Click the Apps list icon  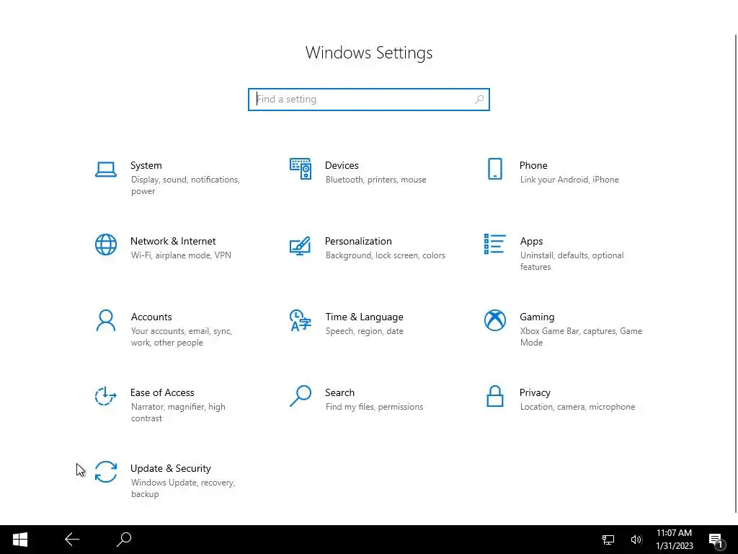[495, 244]
